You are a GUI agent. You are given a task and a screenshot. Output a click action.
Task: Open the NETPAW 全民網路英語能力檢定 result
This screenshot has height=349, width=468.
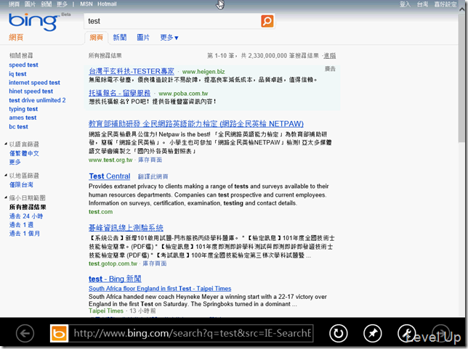pyautogui.click(x=196, y=123)
